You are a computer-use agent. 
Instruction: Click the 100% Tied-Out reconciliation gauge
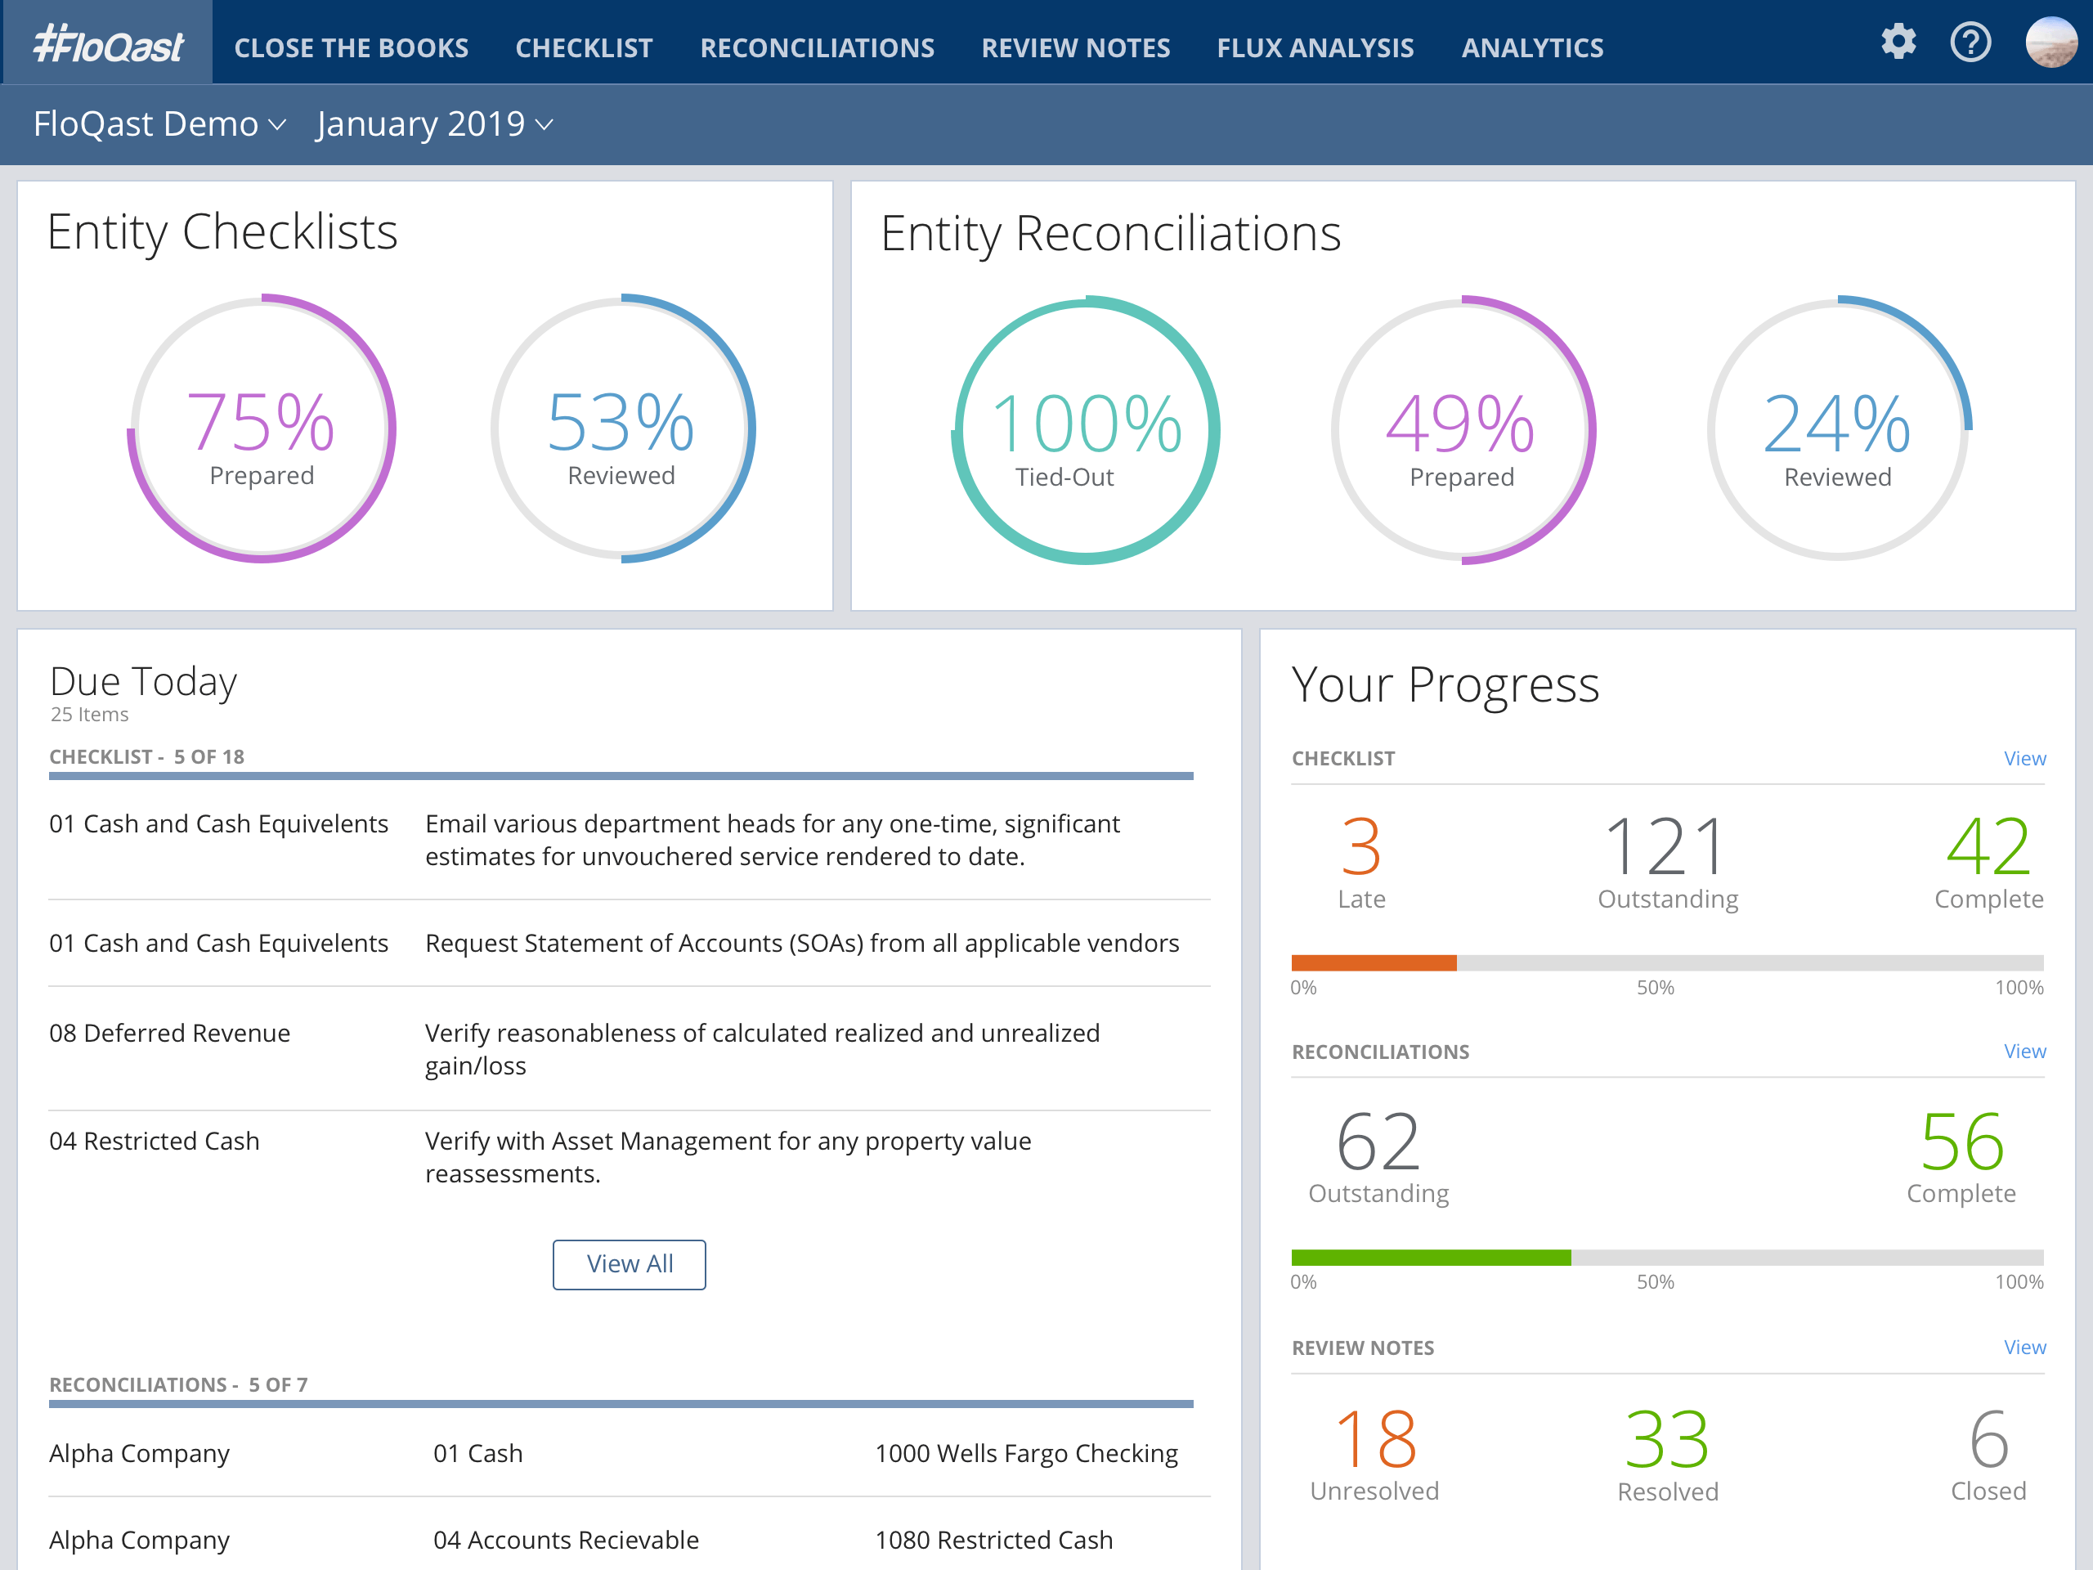coord(1085,431)
